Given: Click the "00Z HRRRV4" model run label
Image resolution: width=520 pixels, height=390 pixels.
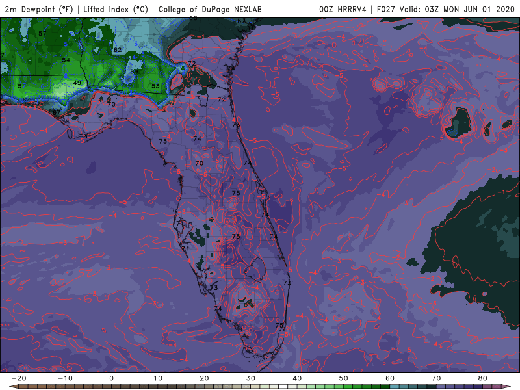Looking at the screenshot, I should pyautogui.click(x=343, y=9).
